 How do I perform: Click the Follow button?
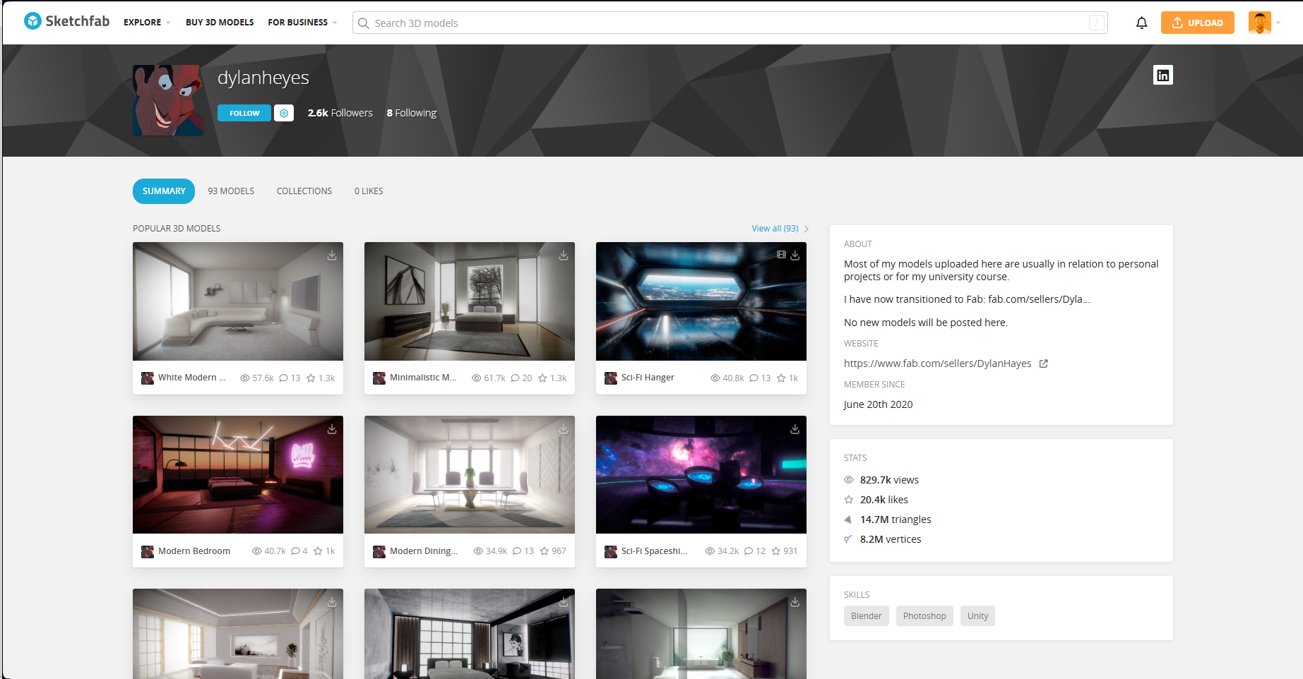pos(244,113)
